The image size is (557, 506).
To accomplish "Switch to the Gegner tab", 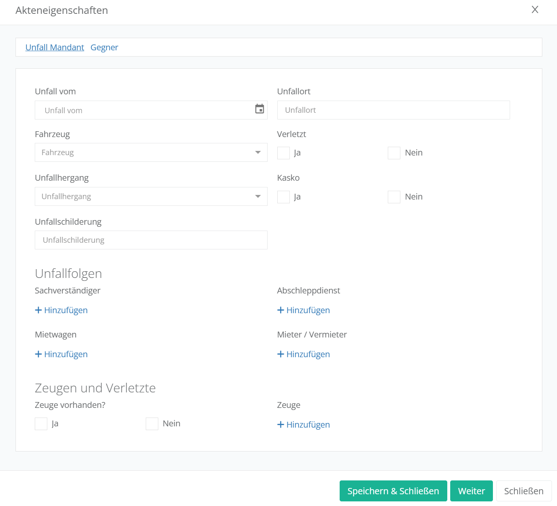I will pyautogui.click(x=104, y=47).
